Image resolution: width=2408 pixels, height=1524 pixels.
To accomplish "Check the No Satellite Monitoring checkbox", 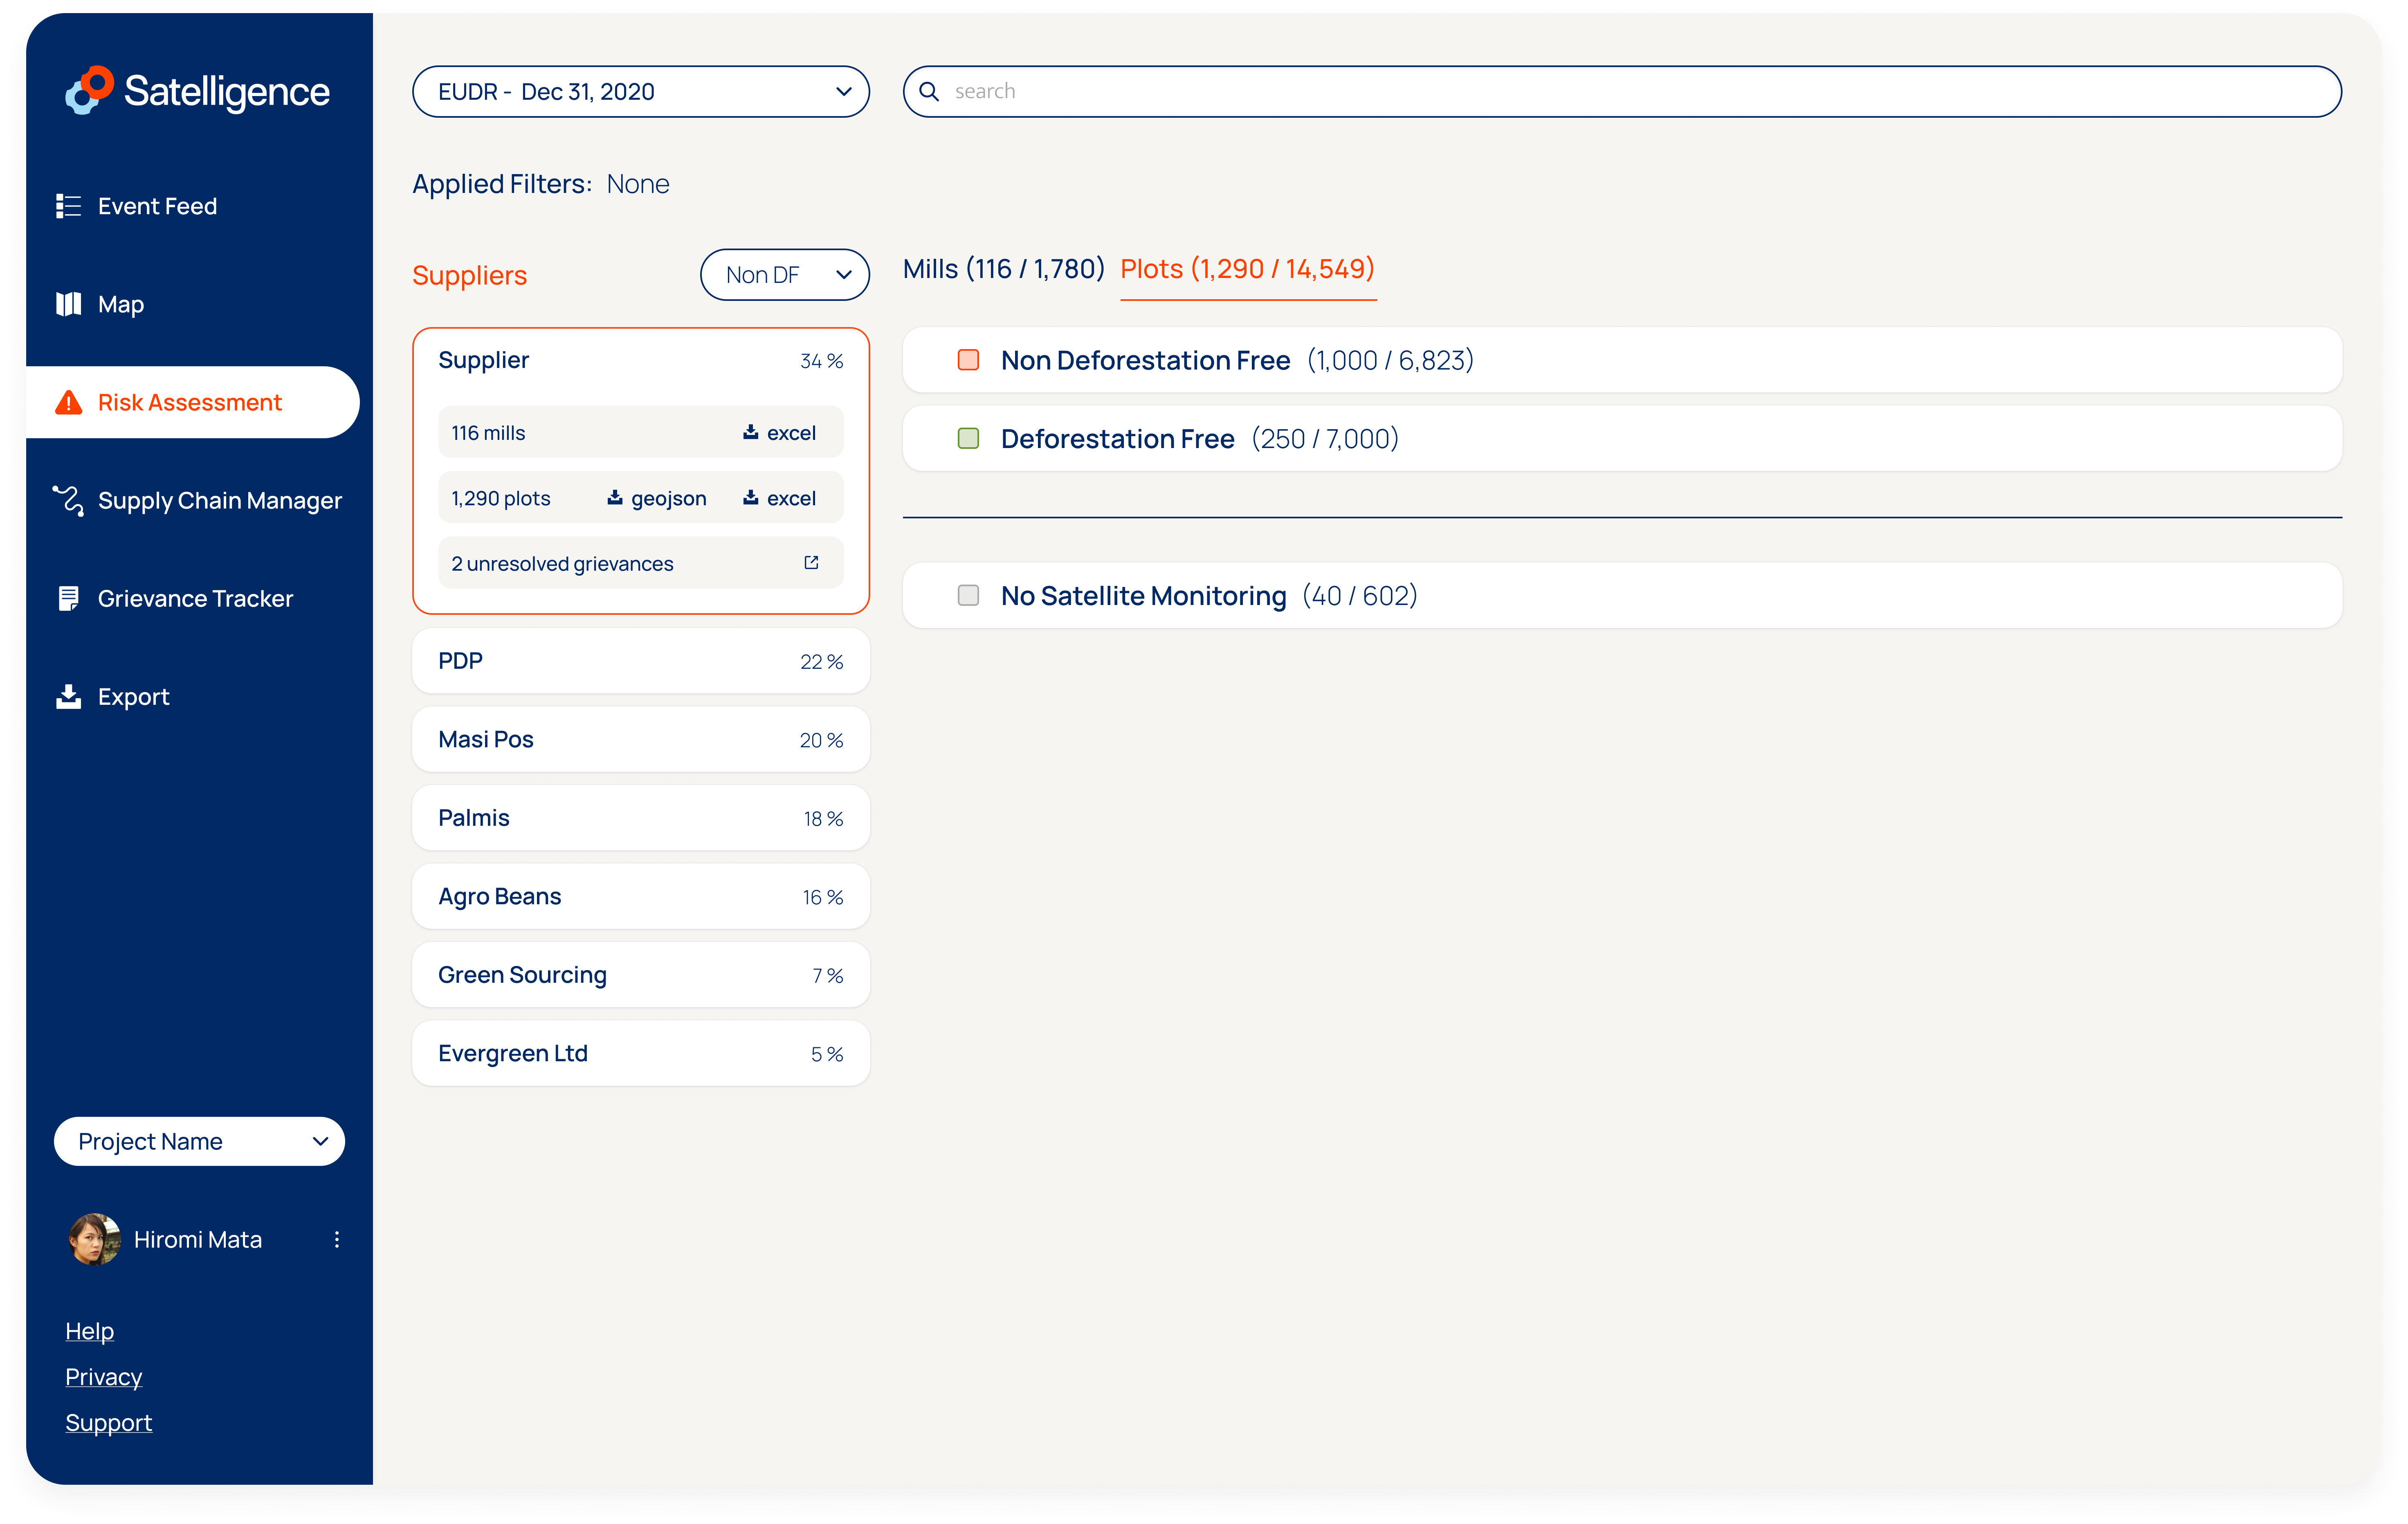I will point(968,596).
